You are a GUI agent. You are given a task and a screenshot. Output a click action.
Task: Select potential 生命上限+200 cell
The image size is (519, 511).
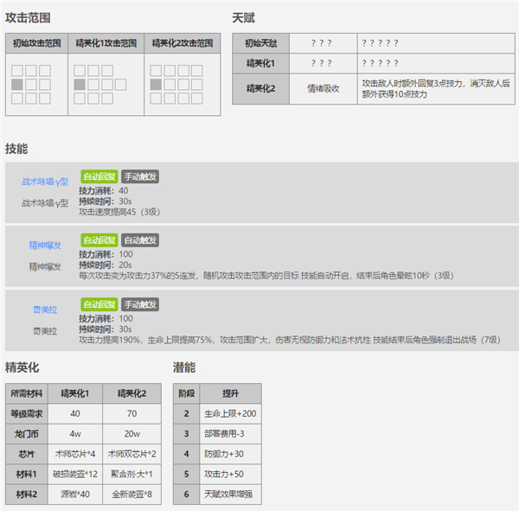[x=230, y=413]
